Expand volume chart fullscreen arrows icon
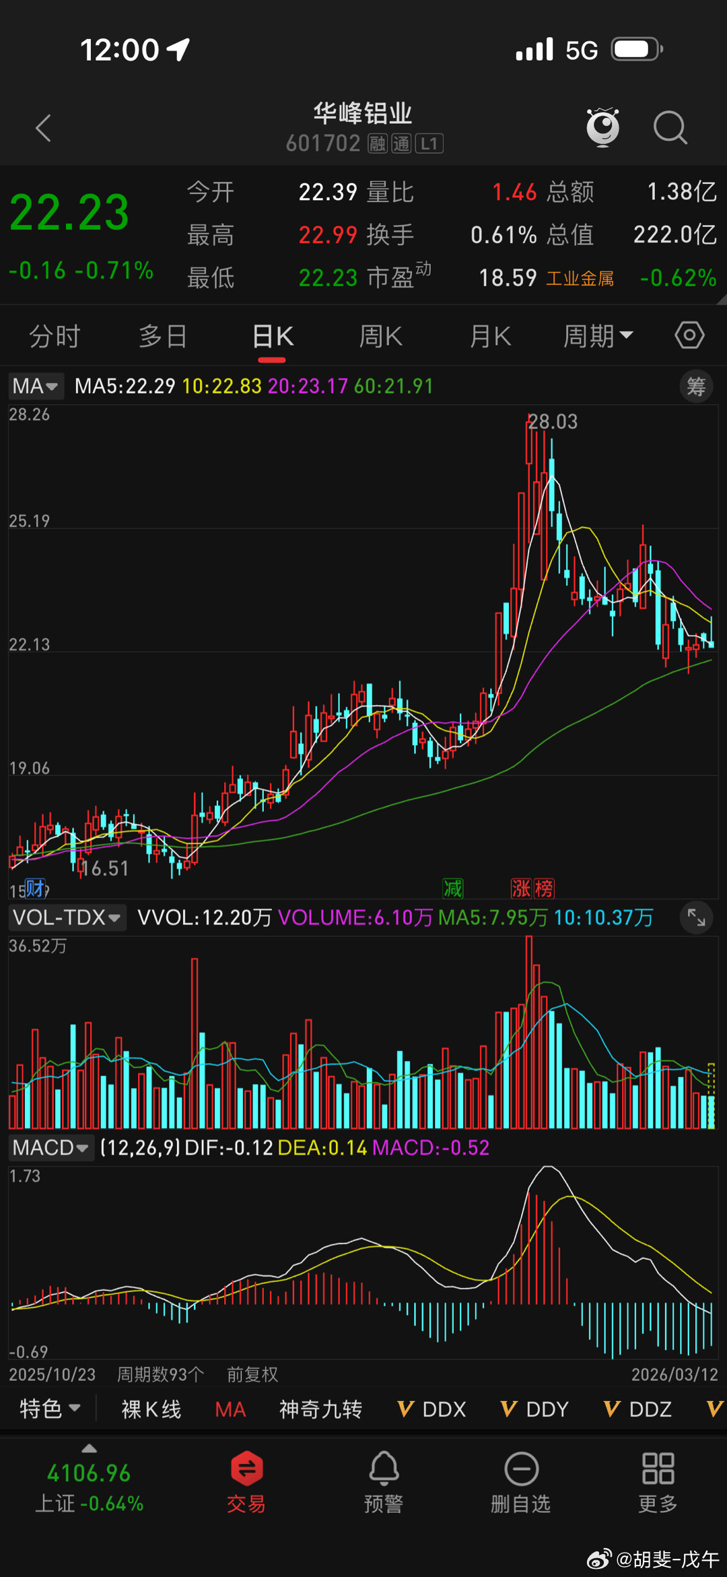Viewport: 727px width, 1577px height. (x=696, y=918)
